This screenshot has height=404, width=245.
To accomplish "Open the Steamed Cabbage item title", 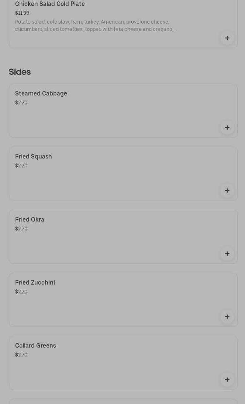I will coord(41,94).
